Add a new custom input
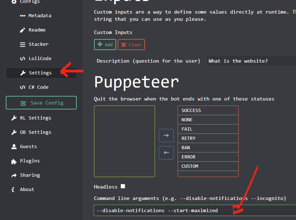 point(105,45)
